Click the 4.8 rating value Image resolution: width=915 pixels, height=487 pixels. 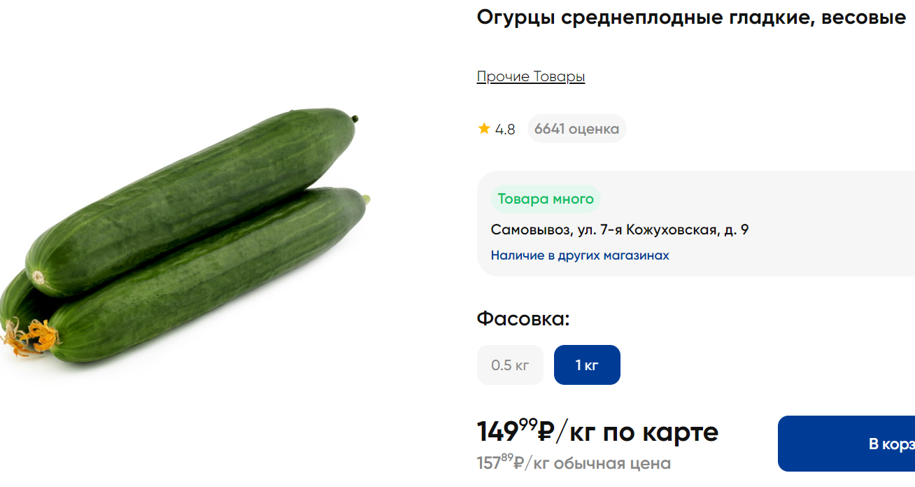pos(505,129)
